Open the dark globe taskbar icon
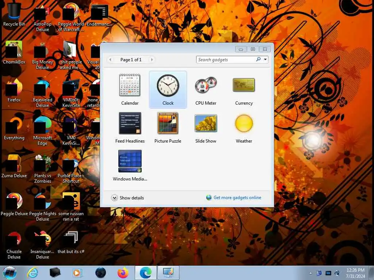Viewport: 374px width, 280px height. click(100, 273)
